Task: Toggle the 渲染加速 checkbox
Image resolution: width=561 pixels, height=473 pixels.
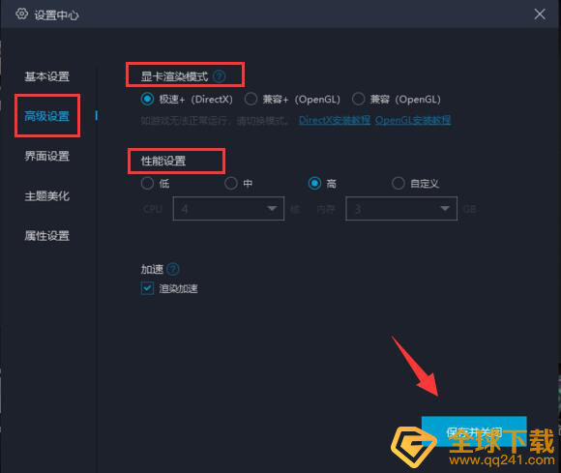Action: 147,288
